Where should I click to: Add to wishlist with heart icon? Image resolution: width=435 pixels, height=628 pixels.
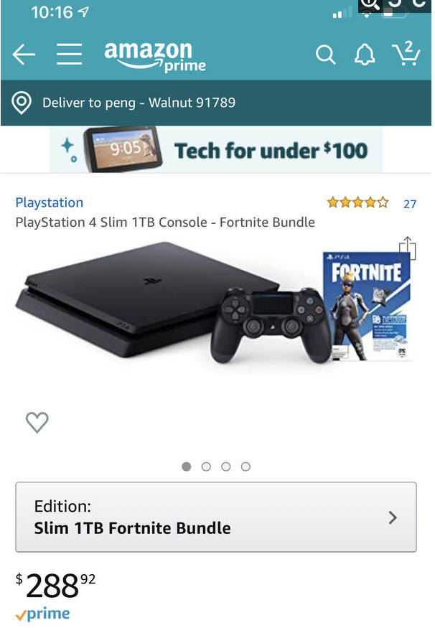(37, 422)
